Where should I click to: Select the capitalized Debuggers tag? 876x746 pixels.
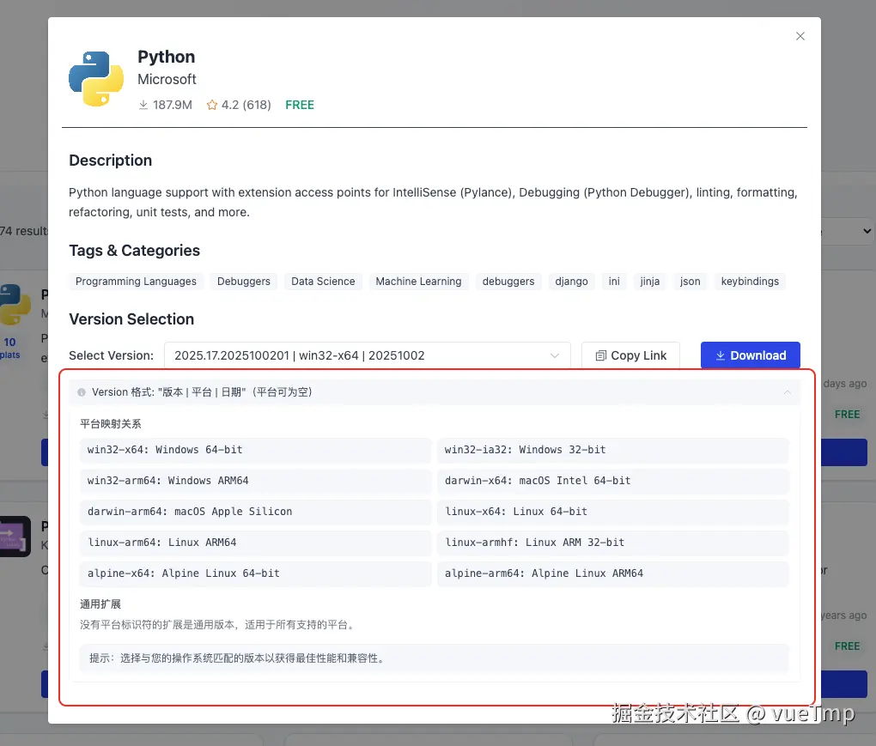(x=244, y=282)
